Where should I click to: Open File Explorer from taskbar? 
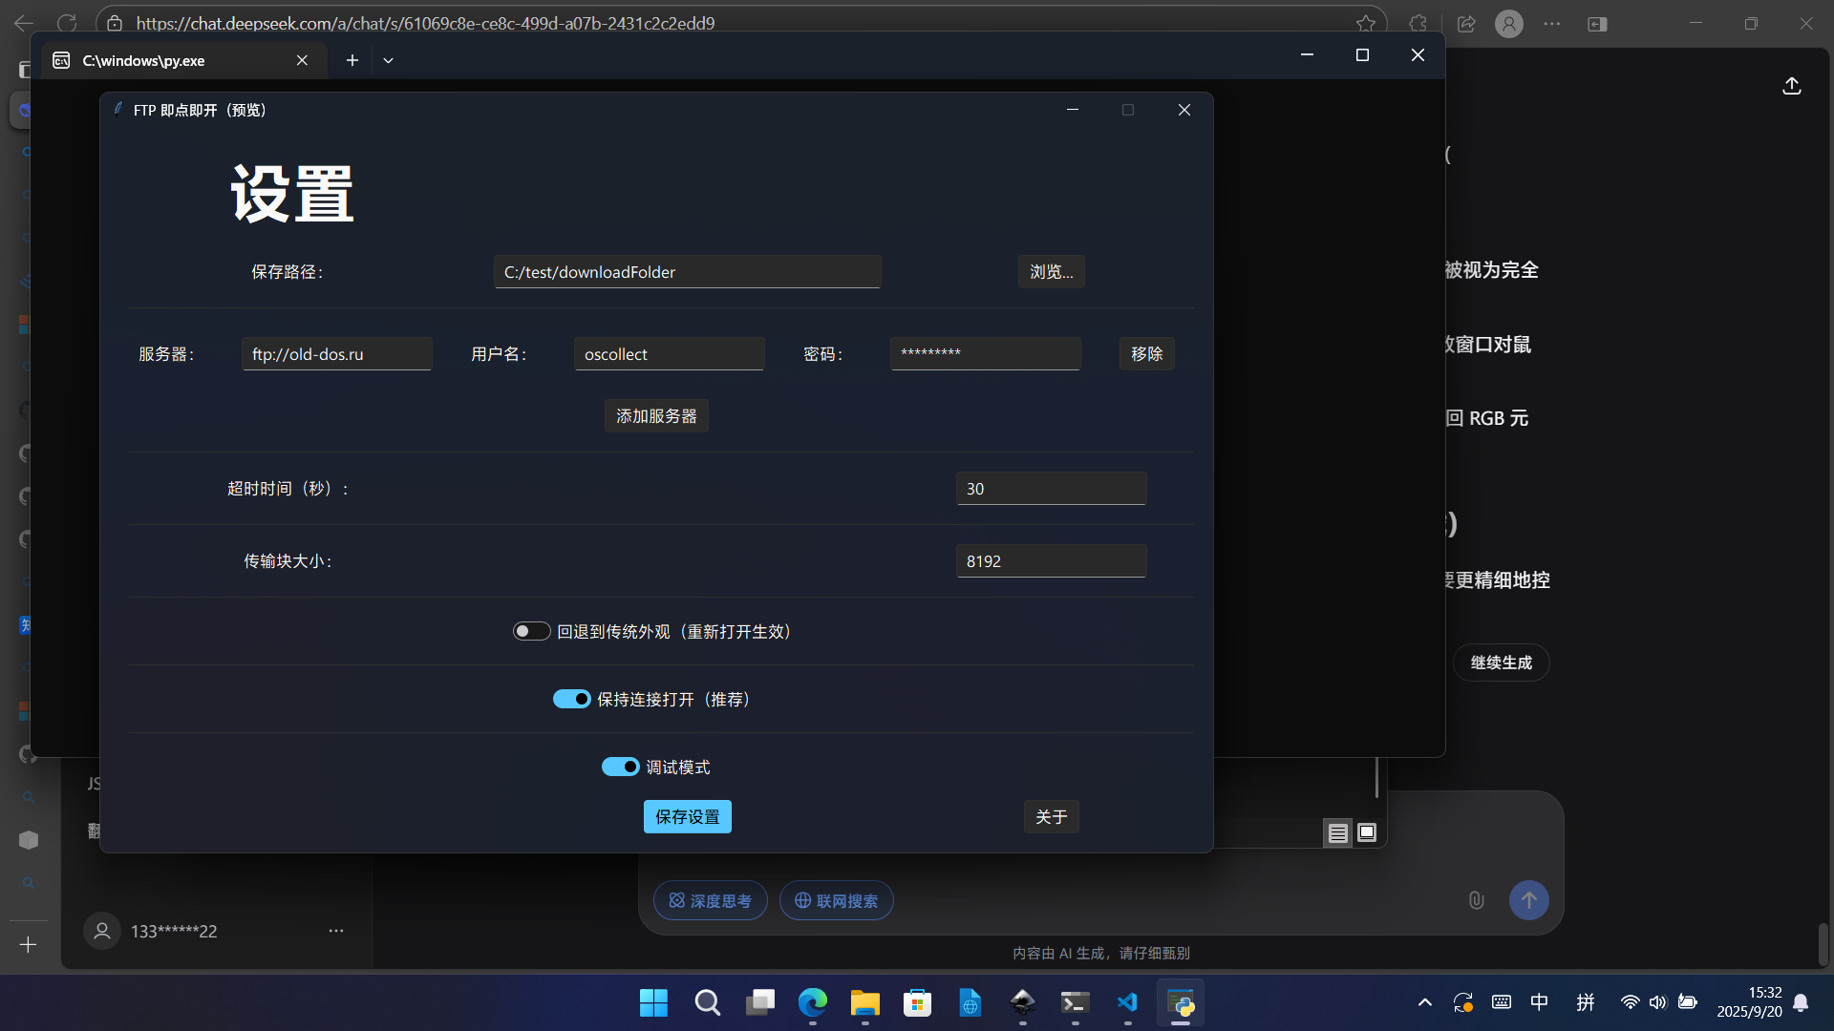tap(865, 1002)
